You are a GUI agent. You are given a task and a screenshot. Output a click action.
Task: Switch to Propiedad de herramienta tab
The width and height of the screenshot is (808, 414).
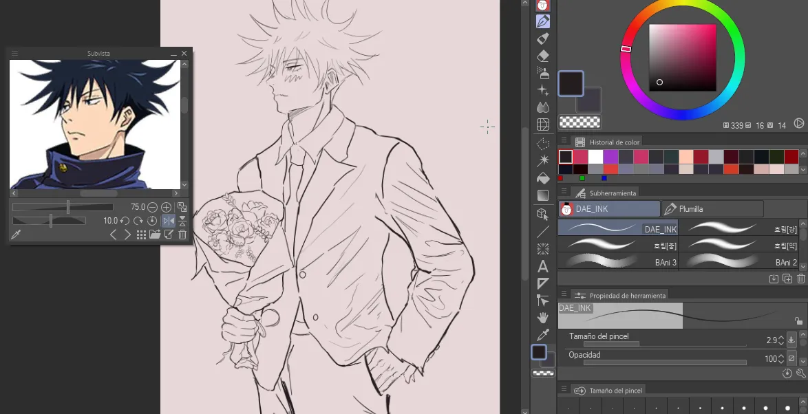pyautogui.click(x=621, y=295)
